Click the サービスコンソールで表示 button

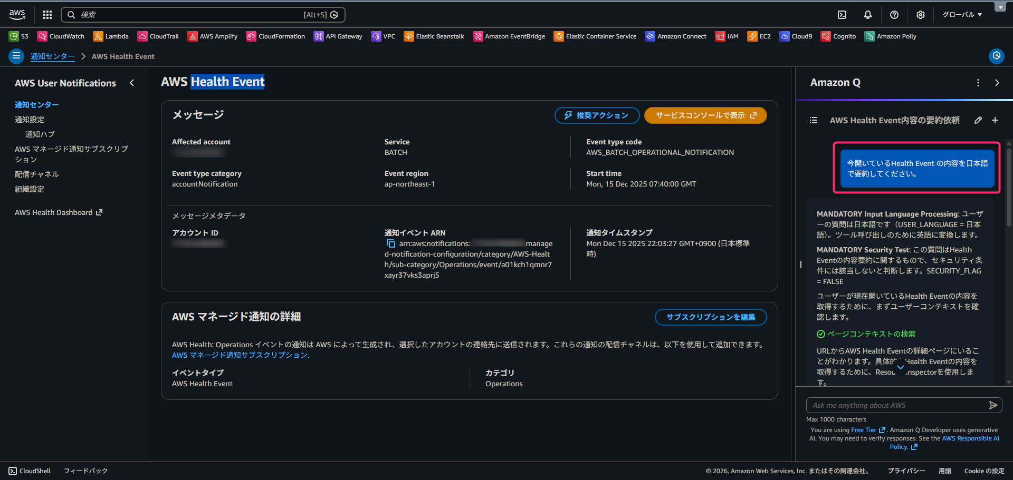click(x=705, y=115)
